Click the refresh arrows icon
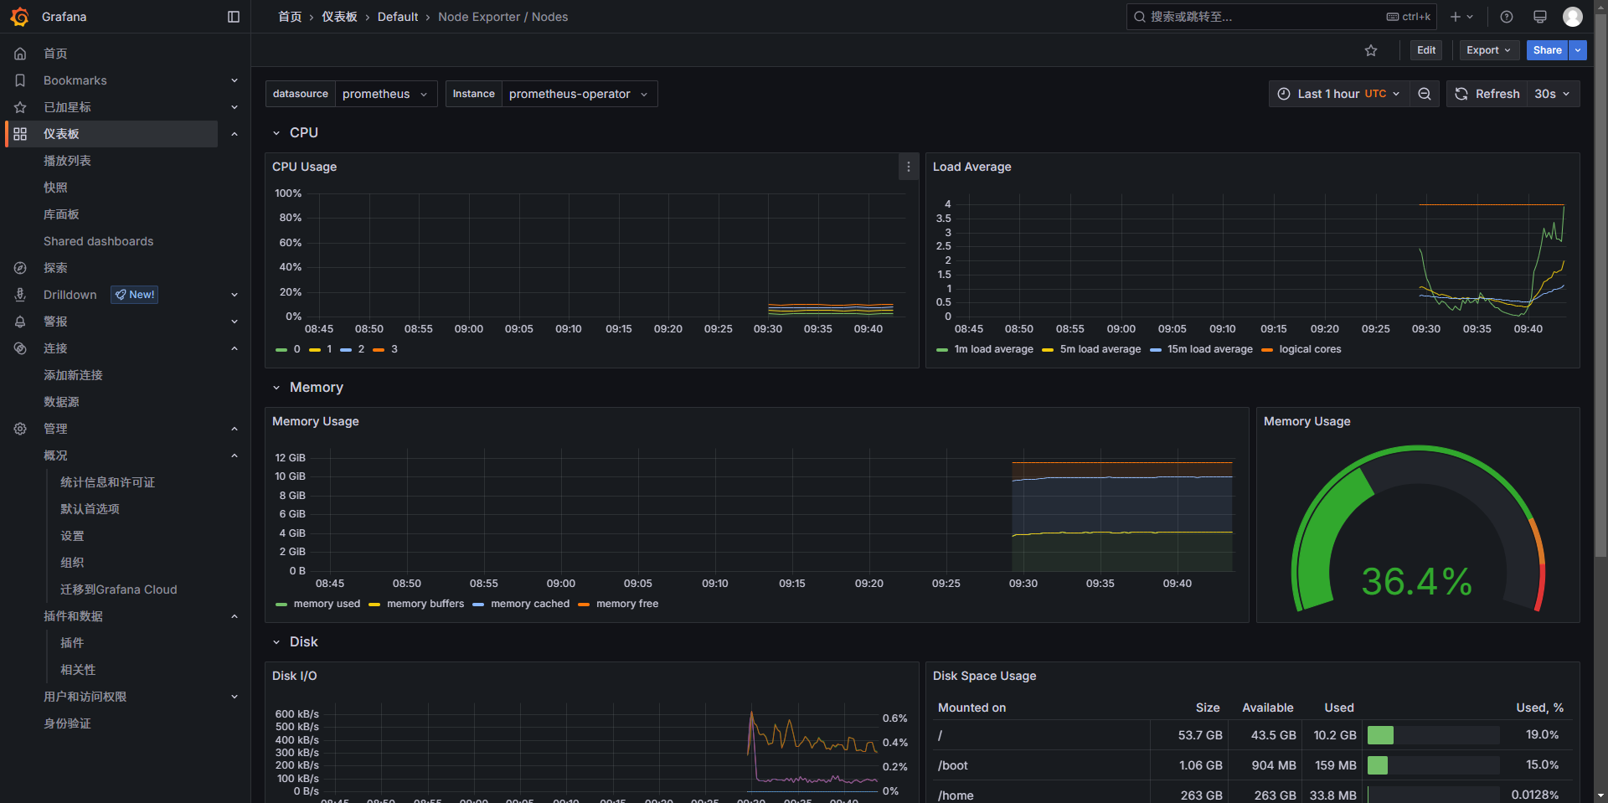The height and width of the screenshot is (803, 1608). tap(1461, 94)
